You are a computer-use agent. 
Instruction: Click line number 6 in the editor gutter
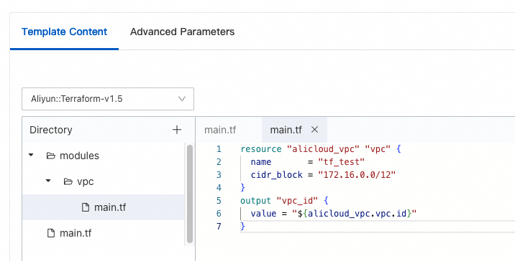[219, 214]
